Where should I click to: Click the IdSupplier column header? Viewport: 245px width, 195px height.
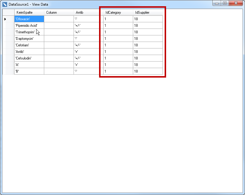pos(148,12)
